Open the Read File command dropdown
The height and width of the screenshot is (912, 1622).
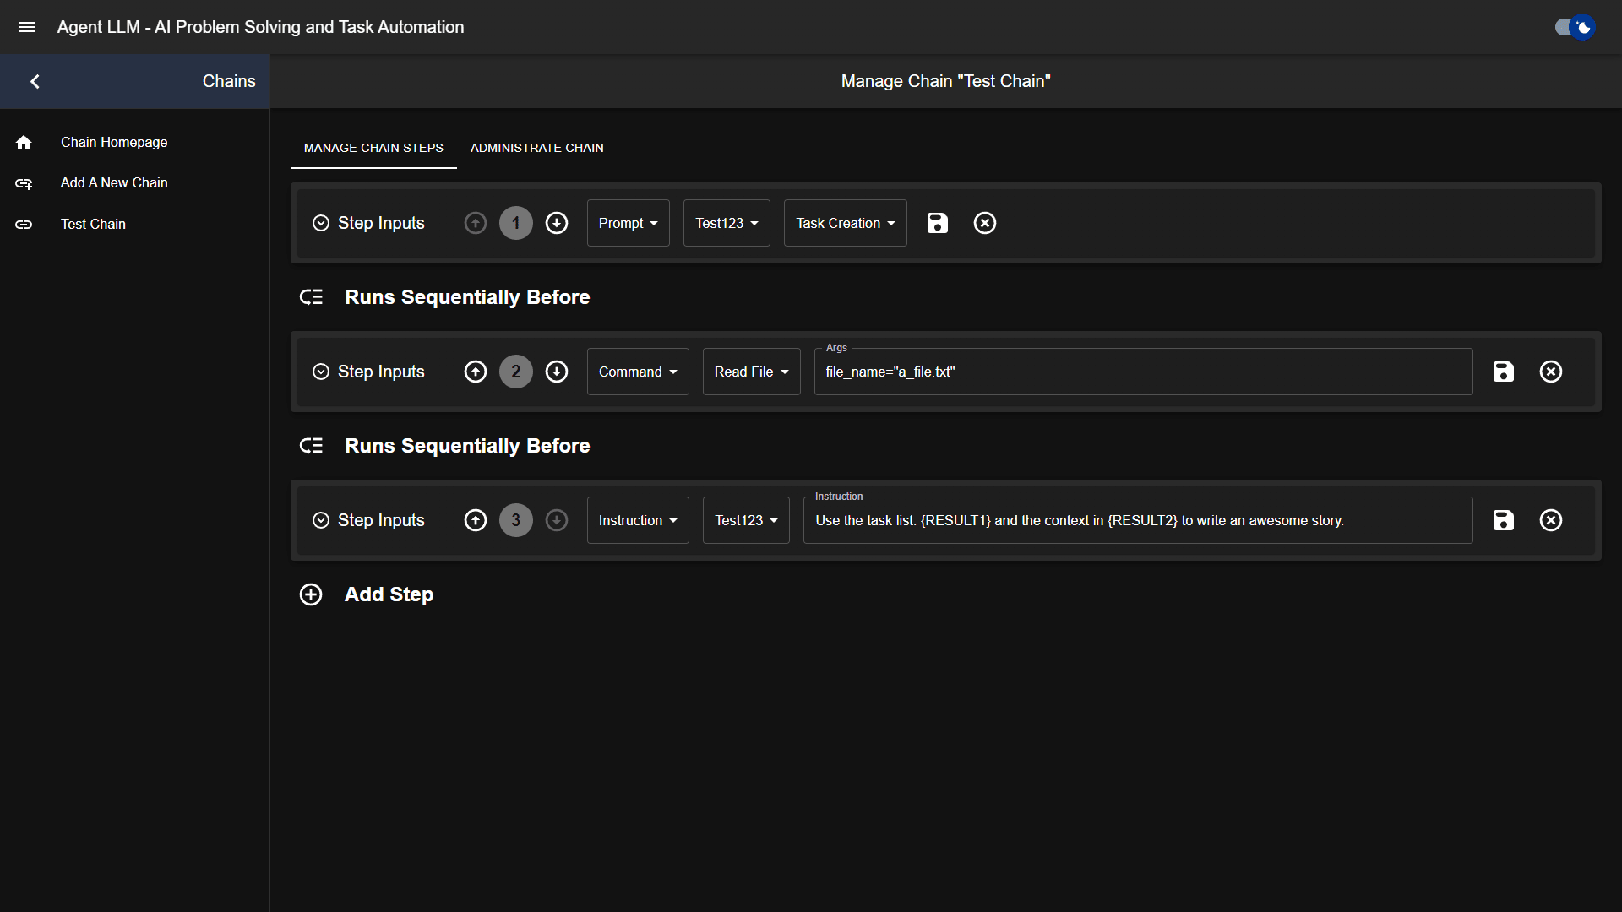[x=751, y=372]
